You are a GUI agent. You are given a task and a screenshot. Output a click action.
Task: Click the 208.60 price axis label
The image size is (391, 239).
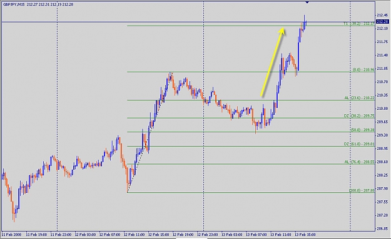[382, 162]
